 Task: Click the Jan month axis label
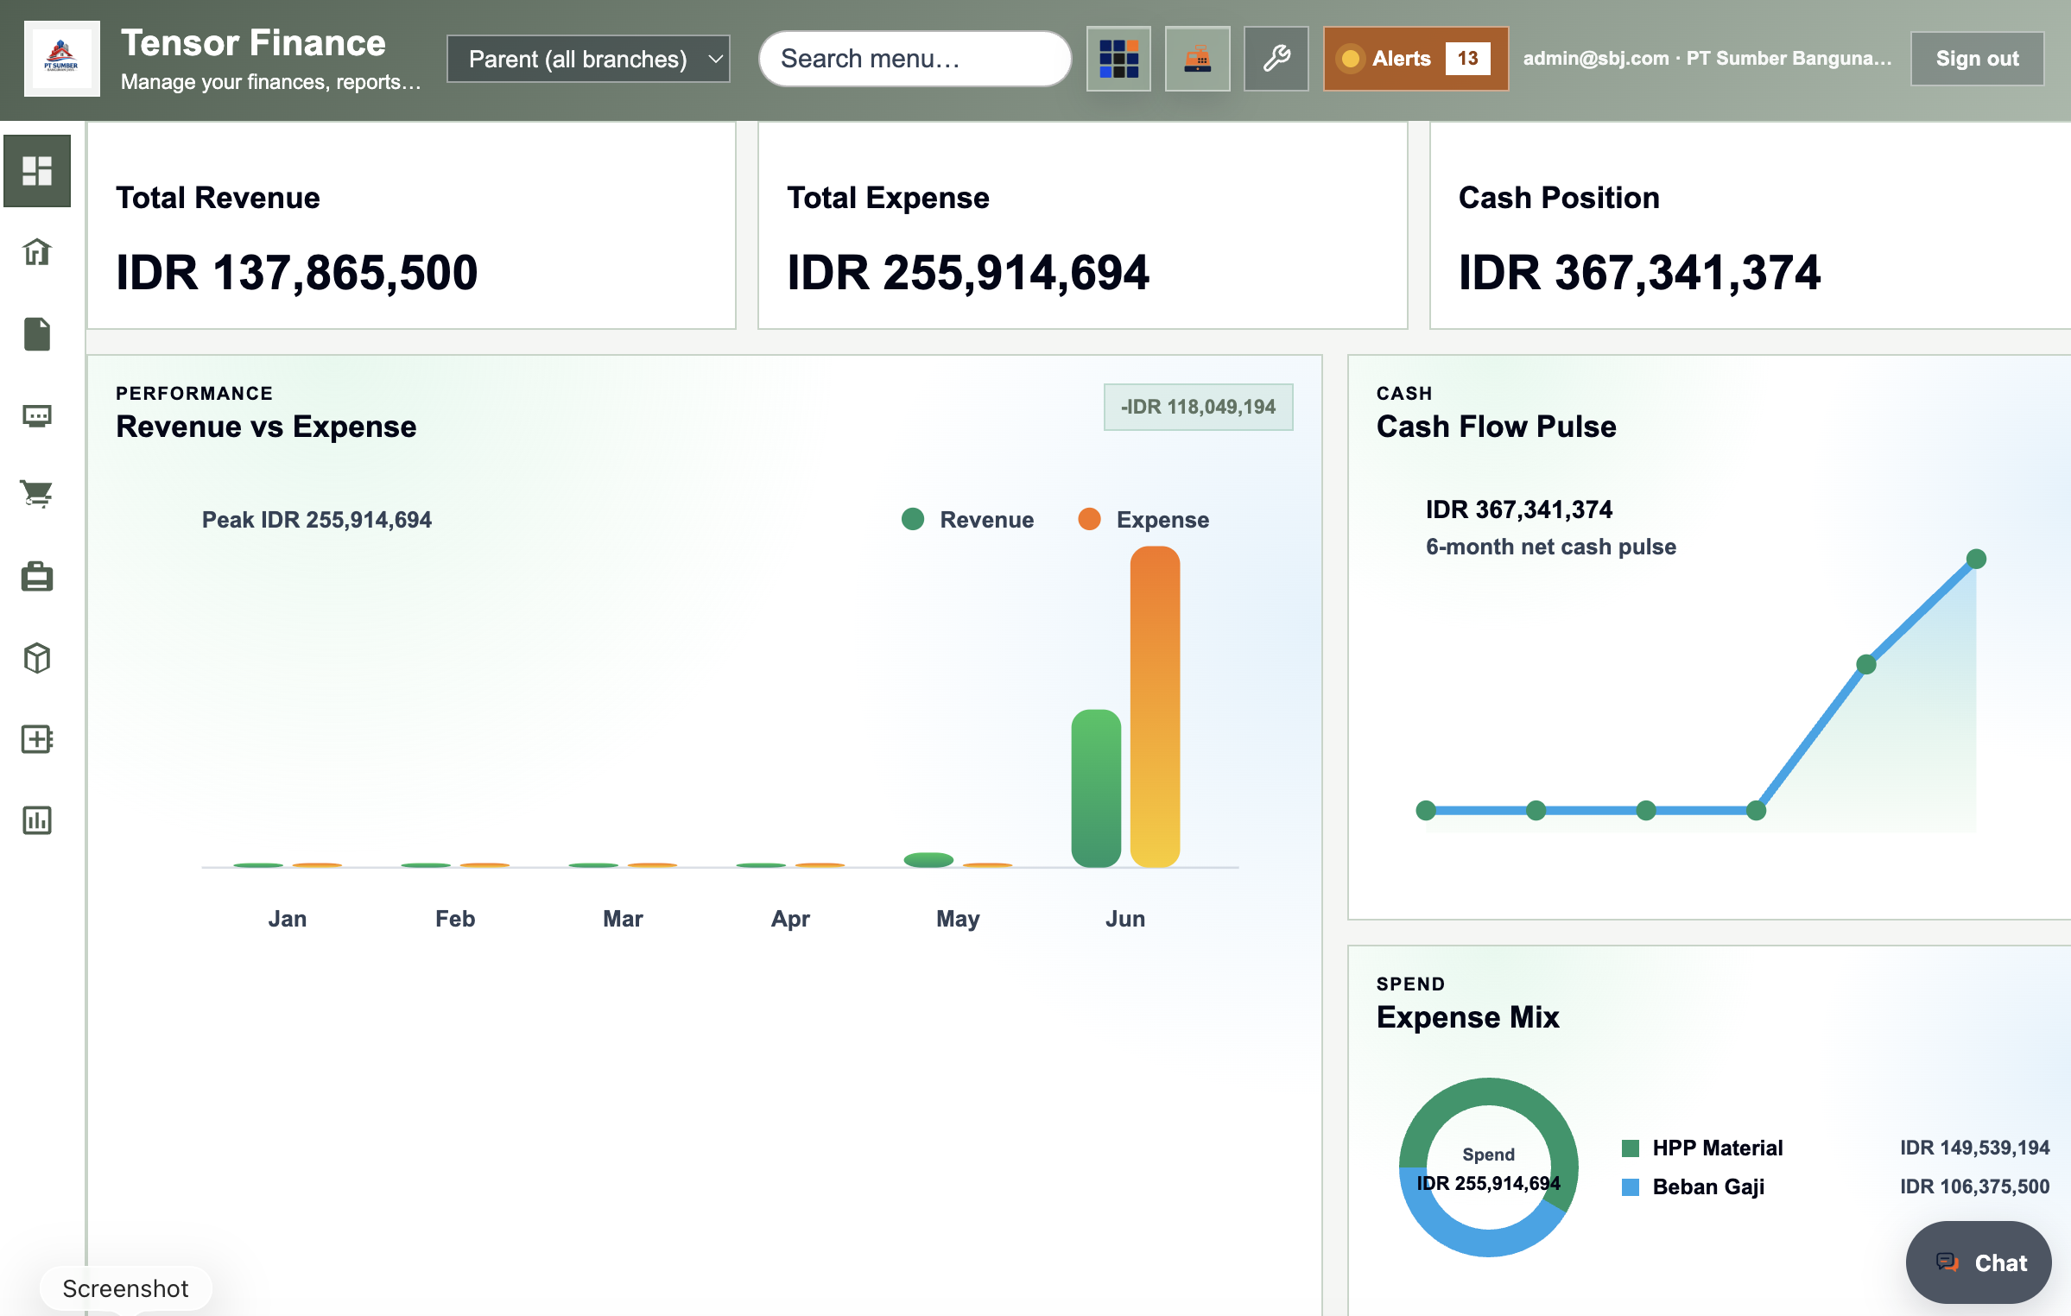288,919
